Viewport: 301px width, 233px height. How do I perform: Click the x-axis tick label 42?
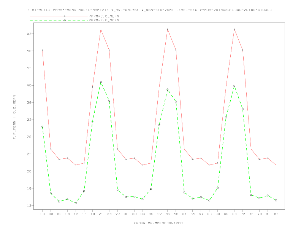pyautogui.click(x=159, y=214)
